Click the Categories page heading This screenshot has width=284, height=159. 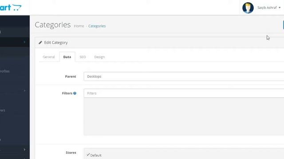pos(53,25)
